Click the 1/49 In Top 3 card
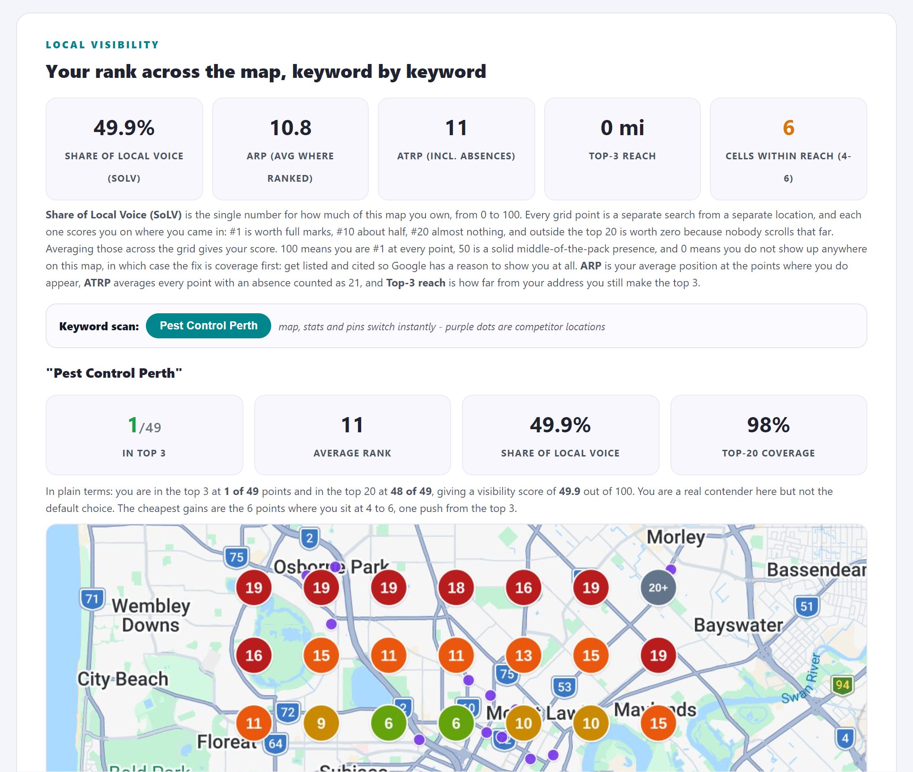Screen dimensions: 913x772 click(x=144, y=435)
